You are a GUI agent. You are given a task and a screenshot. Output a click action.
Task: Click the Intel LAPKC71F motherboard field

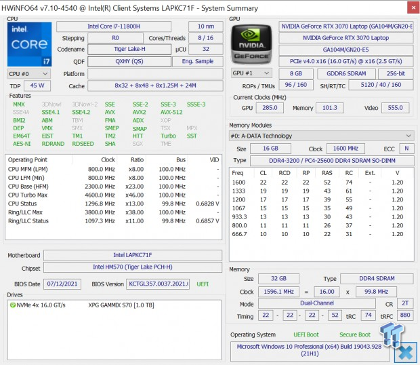[x=133, y=255]
